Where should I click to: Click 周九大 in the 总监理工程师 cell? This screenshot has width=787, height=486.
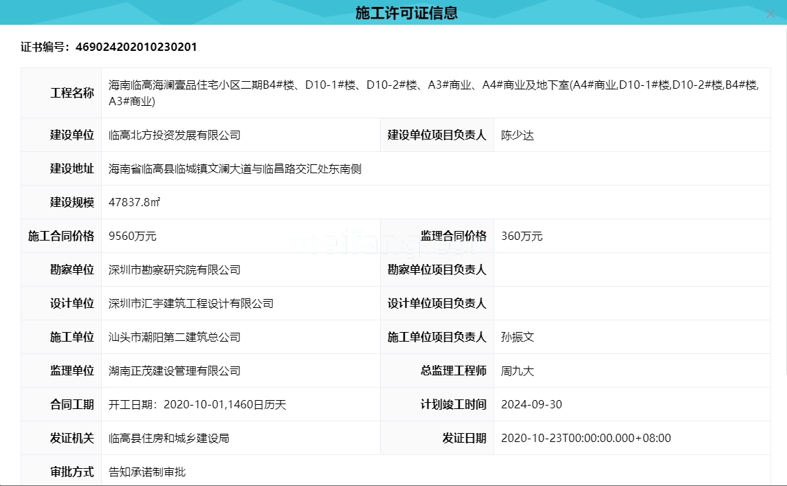pyautogui.click(x=517, y=371)
